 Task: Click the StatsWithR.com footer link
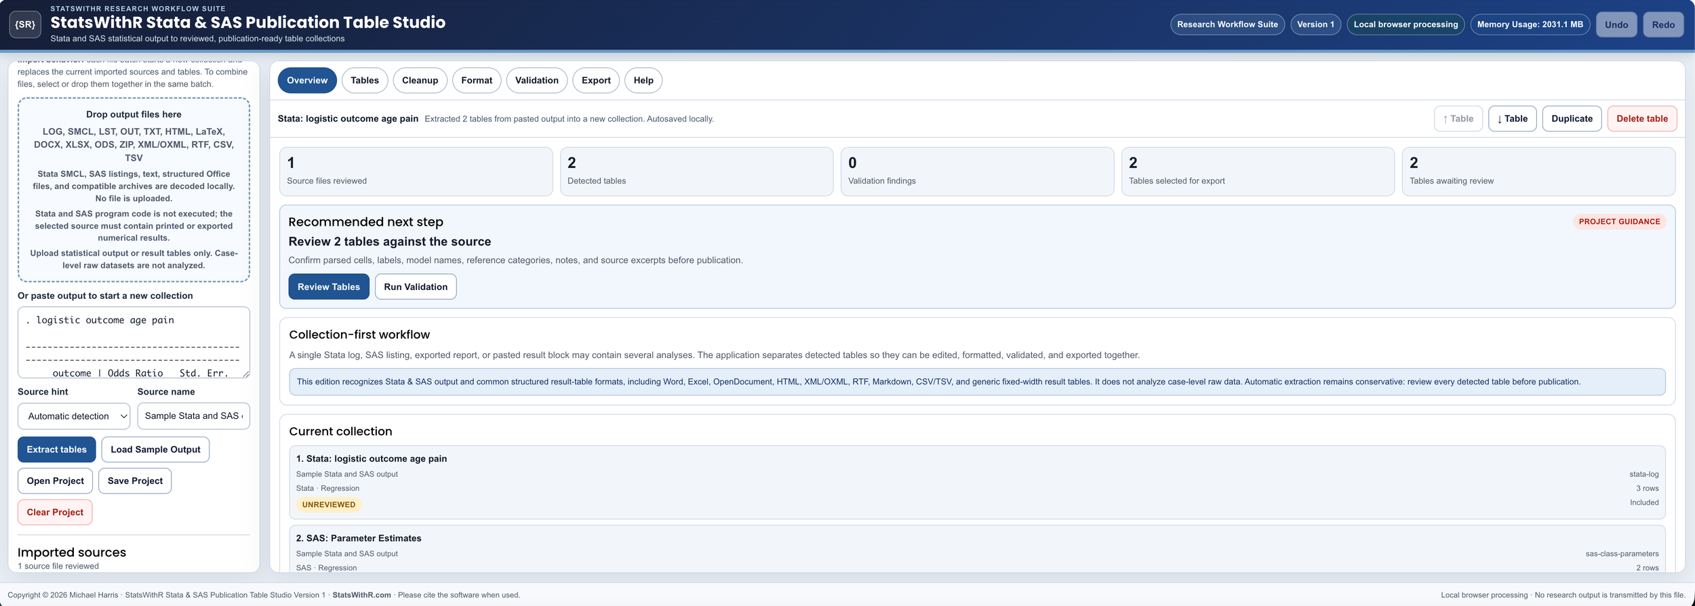[x=361, y=595]
